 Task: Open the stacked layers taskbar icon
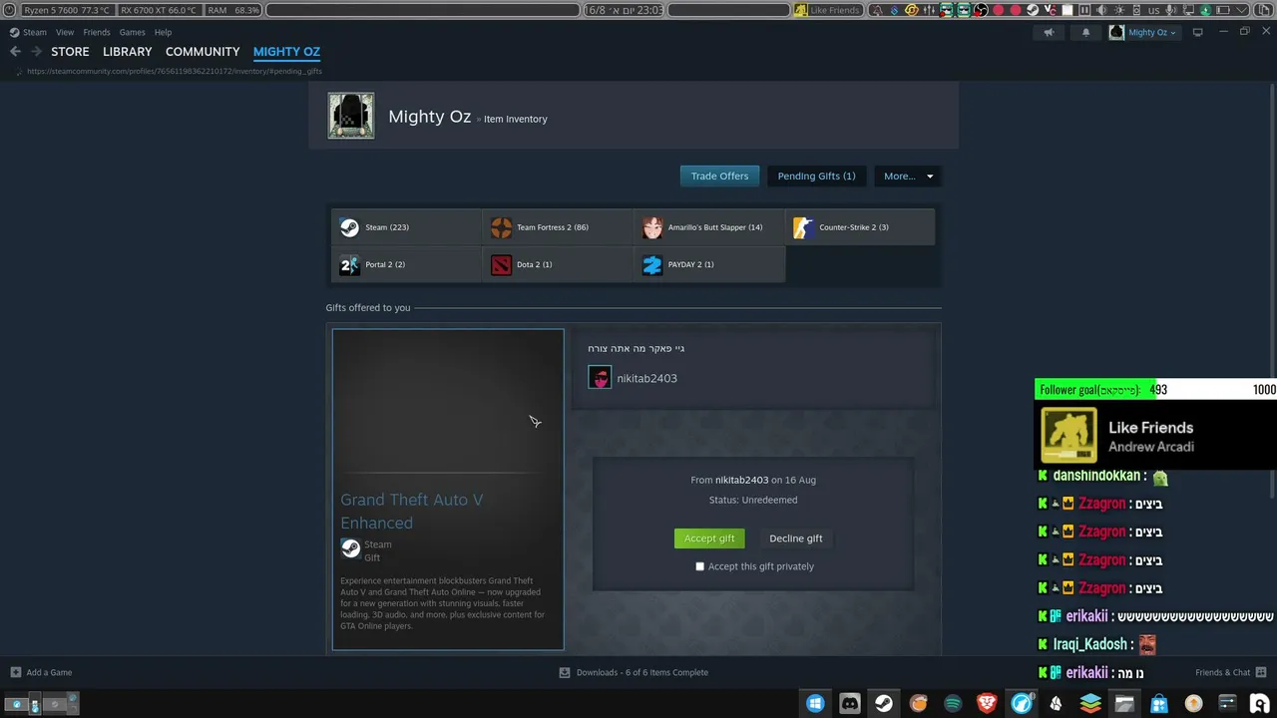pos(1090,703)
